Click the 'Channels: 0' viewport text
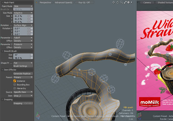Image resolution: width=173 pixels, height=121 pixels. pyautogui.click(x=127, y=110)
